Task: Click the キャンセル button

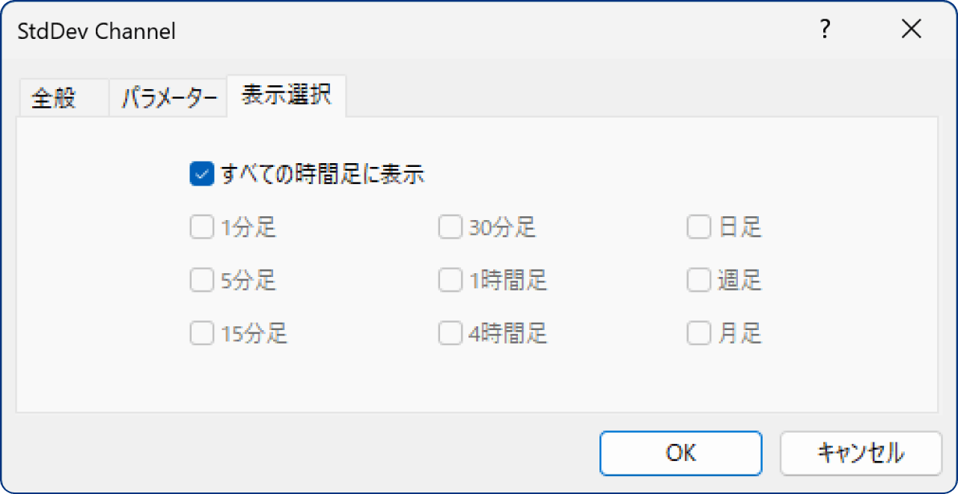Action: (x=861, y=453)
